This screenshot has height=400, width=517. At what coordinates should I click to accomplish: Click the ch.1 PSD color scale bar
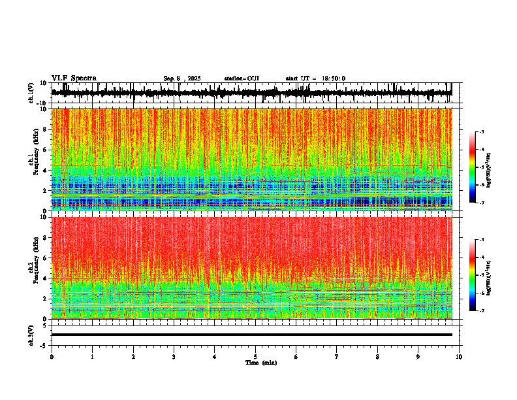pos(472,167)
